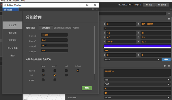Select 自定义引擎 in the sidebar
The width and height of the screenshot is (172, 100).
coord(12,48)
